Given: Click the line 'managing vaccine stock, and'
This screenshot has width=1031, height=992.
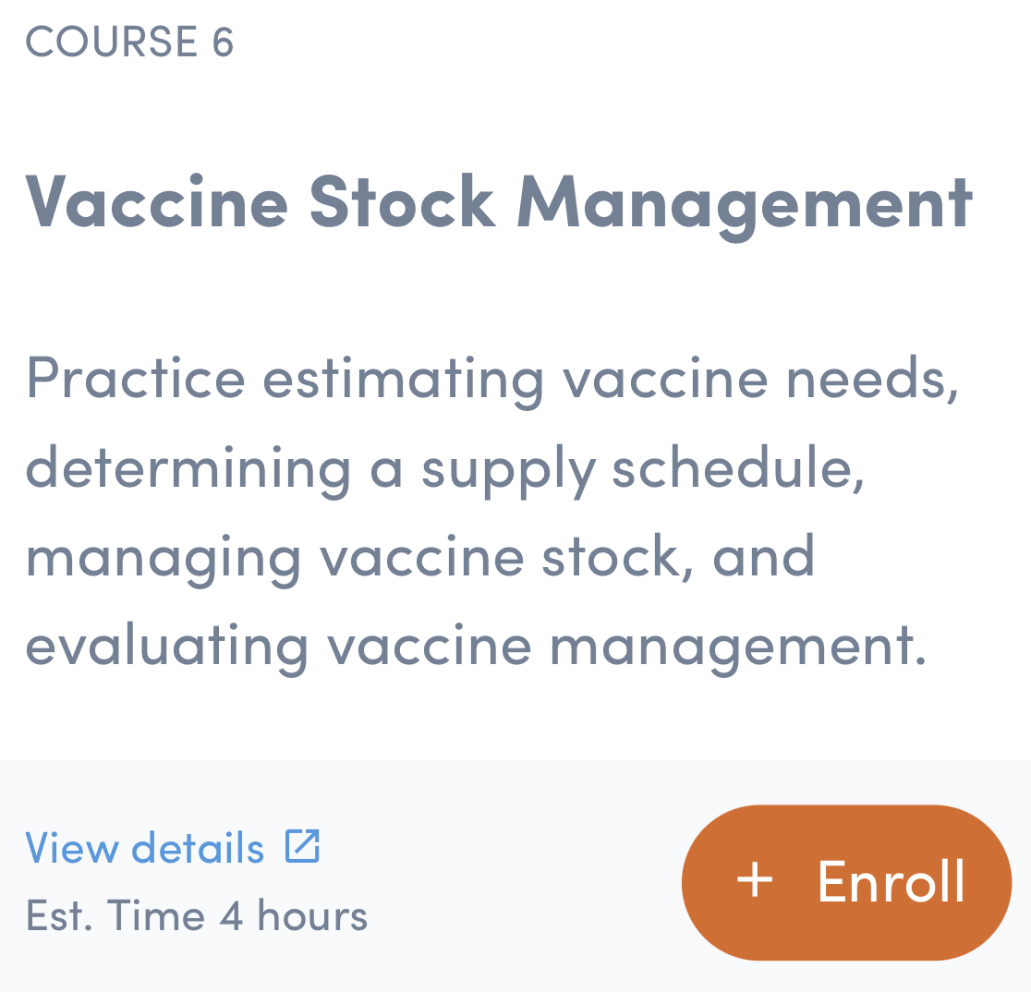Looking at the screenshot, I should (x=420, y=556).
